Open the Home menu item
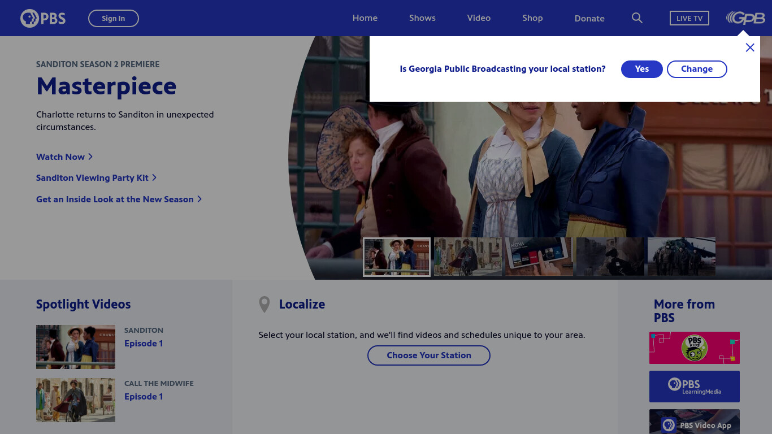 pos(365,18)
